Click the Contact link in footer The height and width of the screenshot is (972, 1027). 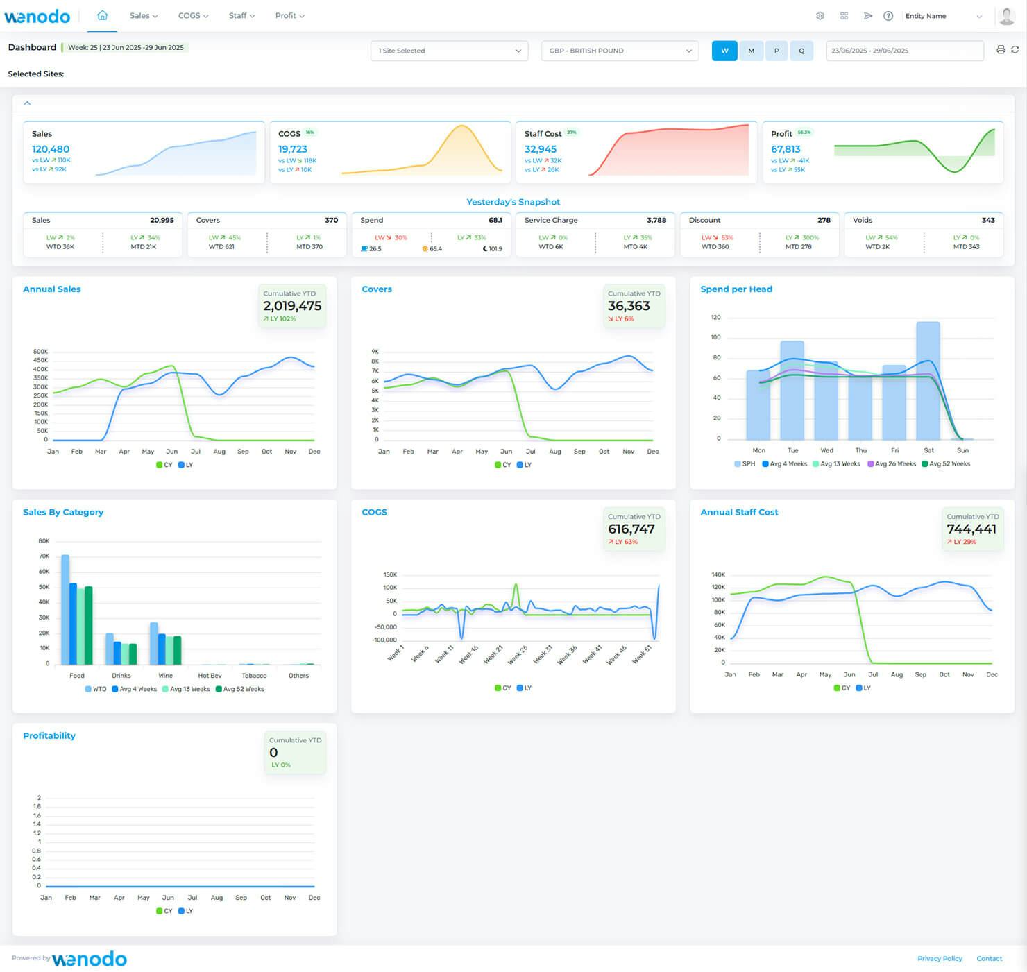(x=989, y=958)
